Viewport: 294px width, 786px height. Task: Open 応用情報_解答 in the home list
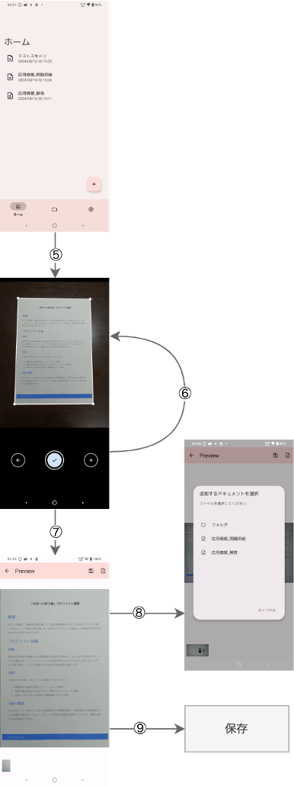(54, 95)
